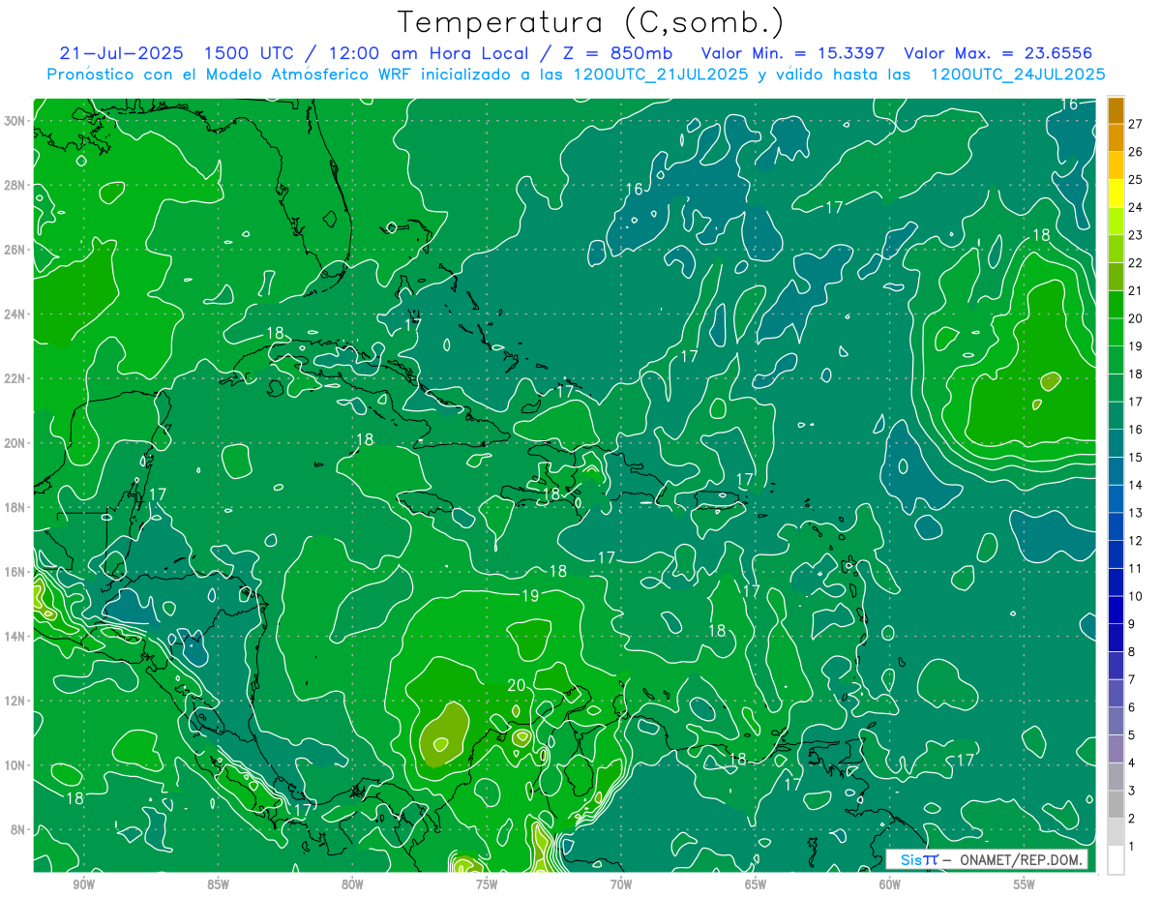Click "1200UTC_21JUL2025" initialization time text
The width and height of the screenshot is (1161, 897).
661,74
